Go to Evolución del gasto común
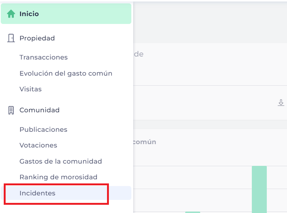Screen dimensions: 287x213 pyautogui.click(x=66, y=73)
